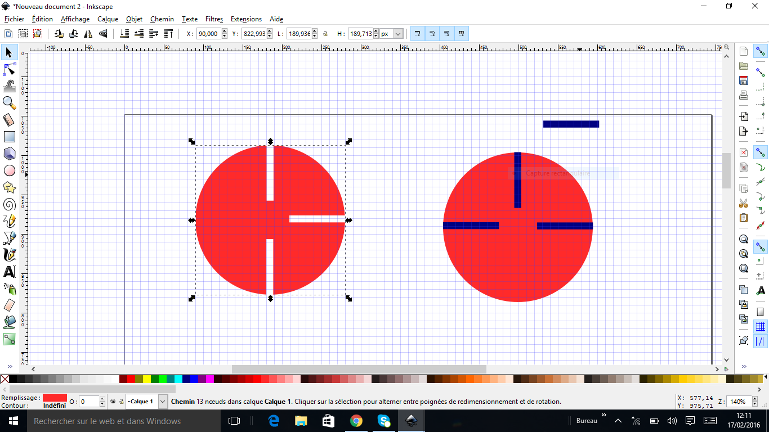Screen dimensions: 769x432
Task: Click the Deselect icon in toolbar
Action: [x=38, y=34]
